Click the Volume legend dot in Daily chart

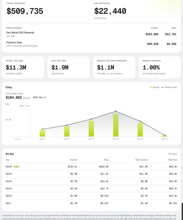[151, 87]
